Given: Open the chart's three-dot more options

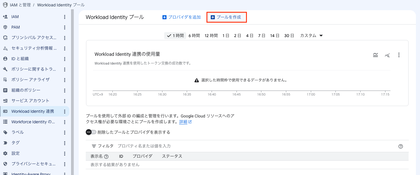Looking at the screenshot, I should (399, 55).
